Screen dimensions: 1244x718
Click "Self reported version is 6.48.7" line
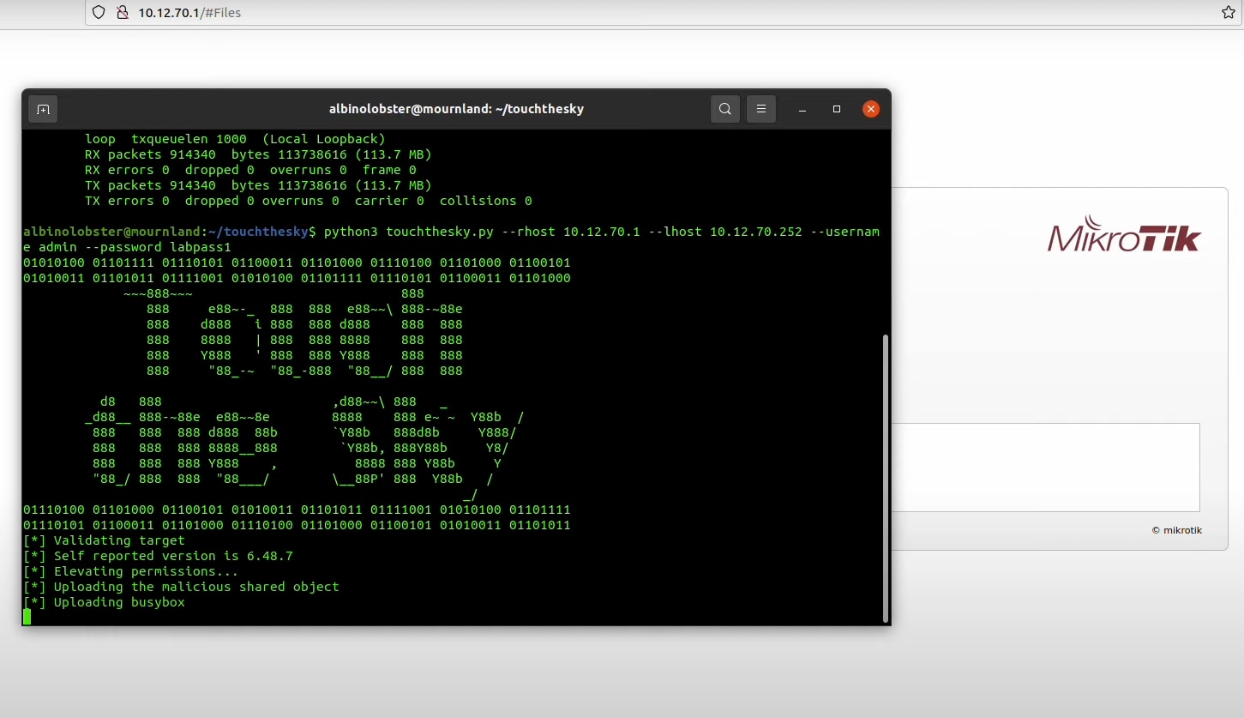pyautogui.click(x=158, y=556)
